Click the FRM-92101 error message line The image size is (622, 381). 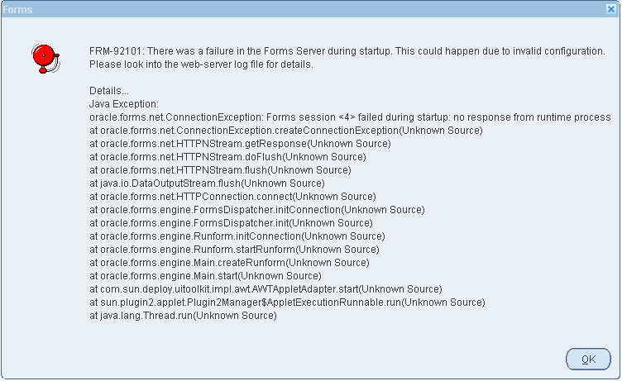pos(347,51)
